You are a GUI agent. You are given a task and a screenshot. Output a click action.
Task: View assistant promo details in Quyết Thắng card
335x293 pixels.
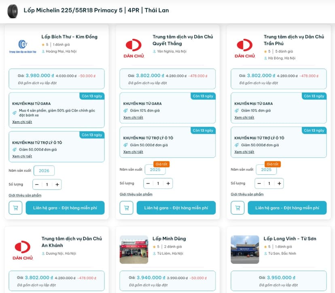coord(133,152)
